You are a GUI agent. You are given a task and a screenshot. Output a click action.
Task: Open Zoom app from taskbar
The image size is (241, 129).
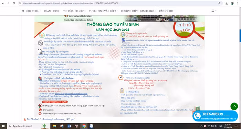(x=92, y=126)
